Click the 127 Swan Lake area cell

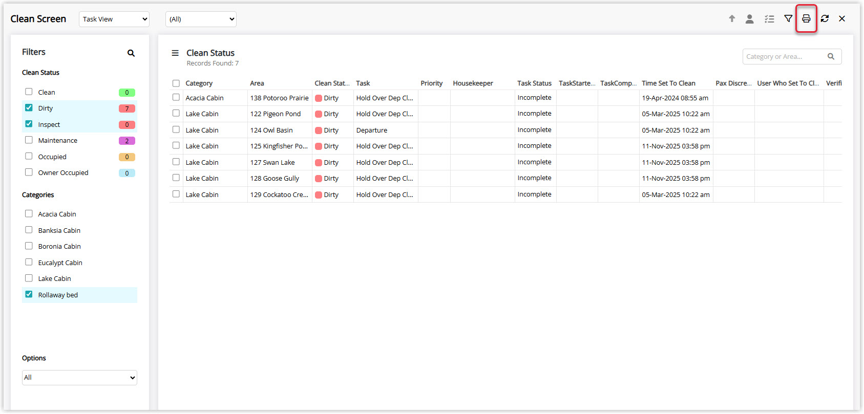[280, 162]
